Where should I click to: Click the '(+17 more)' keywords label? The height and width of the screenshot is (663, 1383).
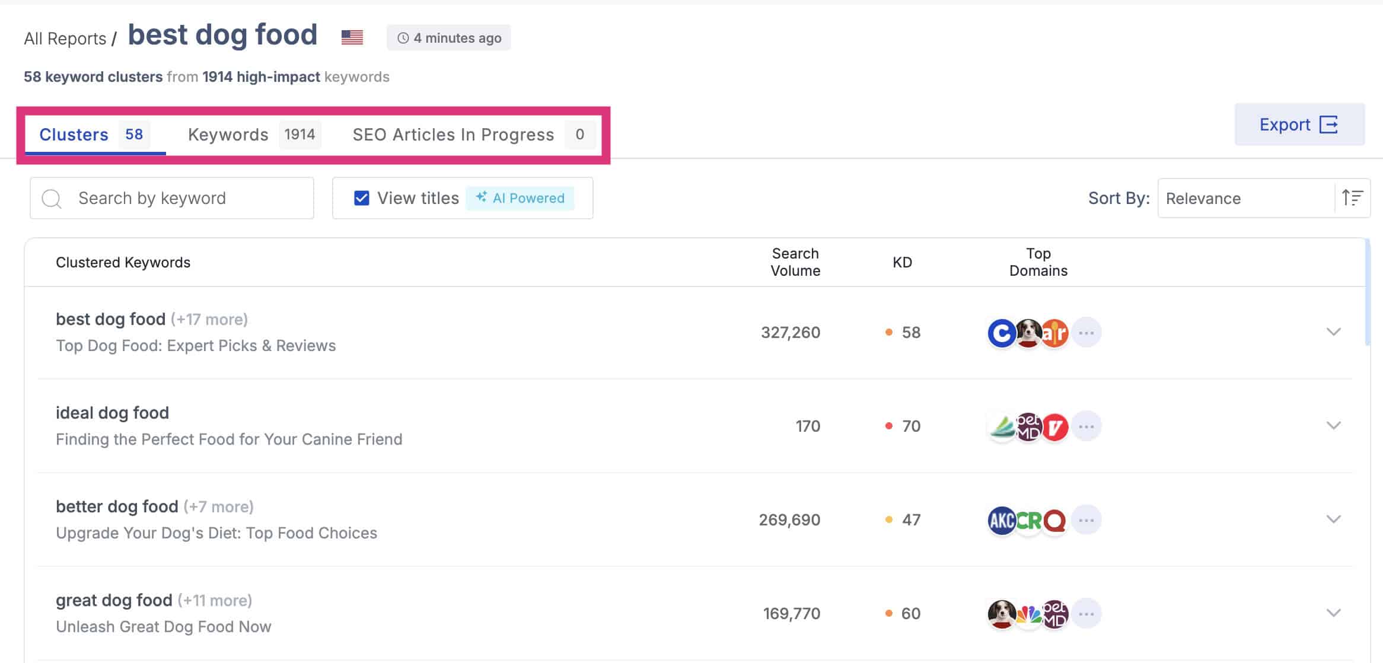[x=209, y=320]
